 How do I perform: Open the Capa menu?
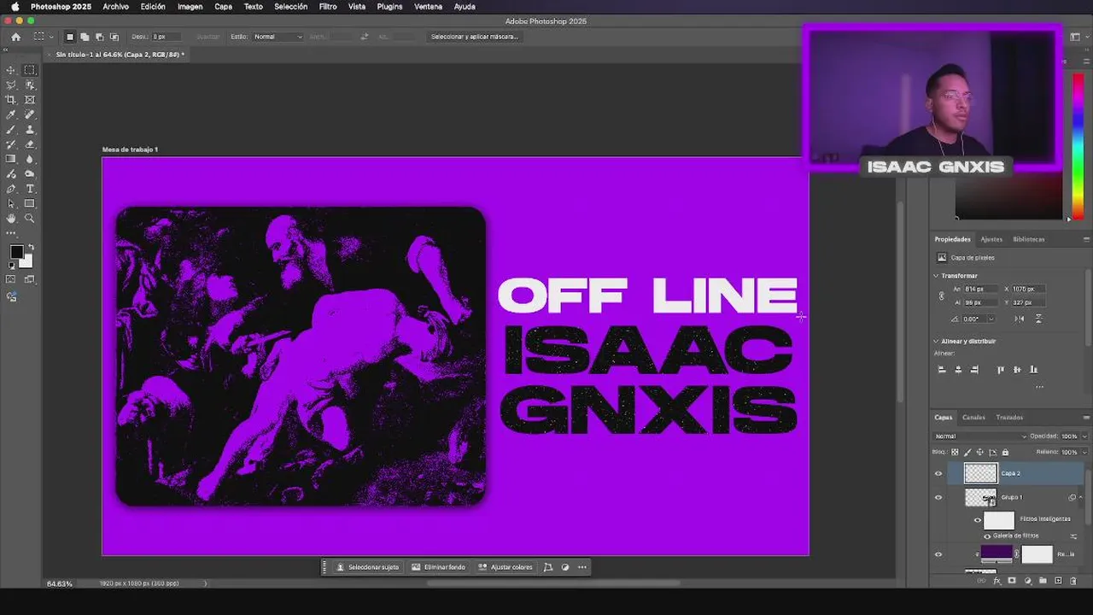point(223,6)
